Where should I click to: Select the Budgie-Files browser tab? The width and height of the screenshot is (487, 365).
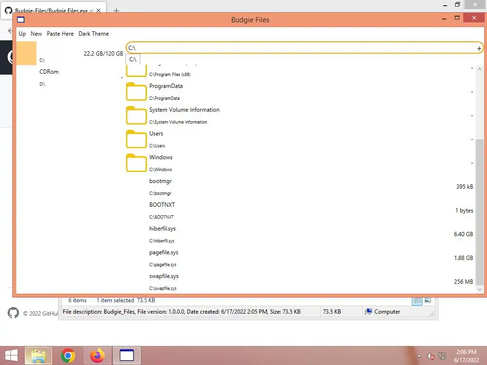54,10
